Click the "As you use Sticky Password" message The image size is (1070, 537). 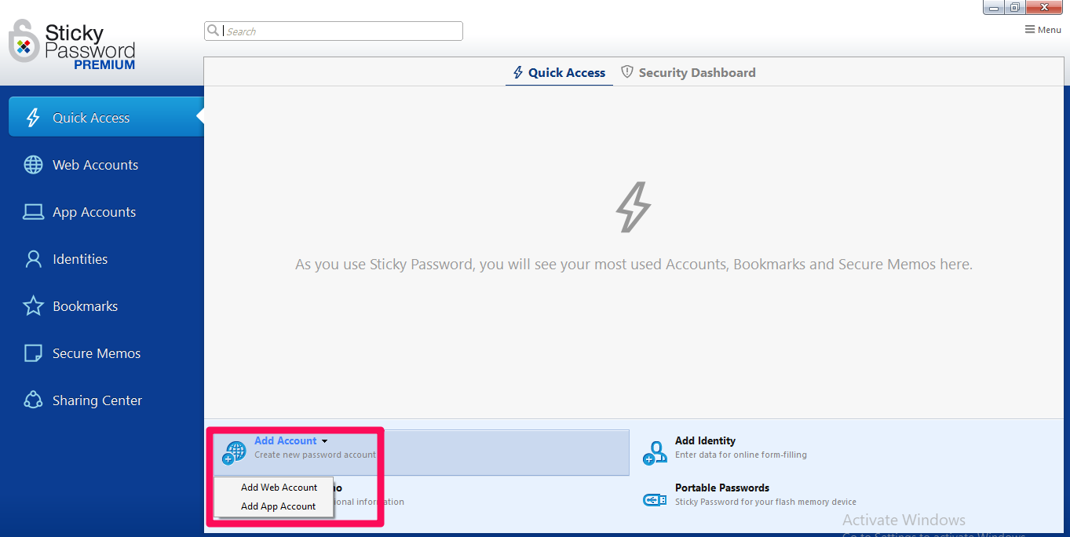click(x=634, y=265)
